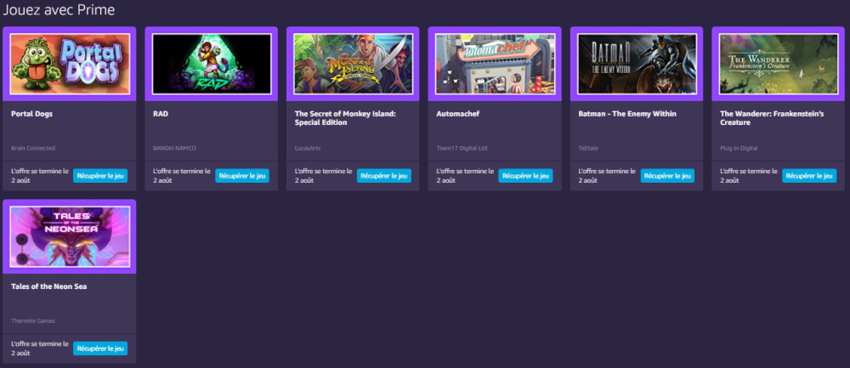
Task: Select publisher name Plug In Digital
Action: [x=739, y=148]
